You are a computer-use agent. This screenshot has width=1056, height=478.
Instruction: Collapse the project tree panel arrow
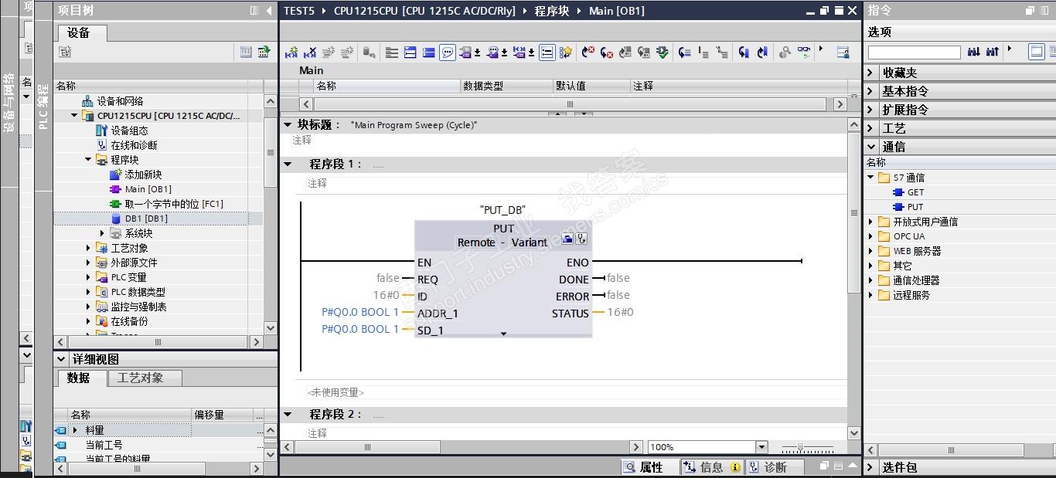(x=269, y=11)
